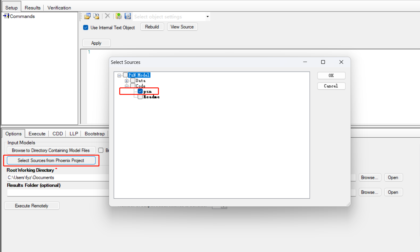Viewport: 420px width, 252px height.
Task: Expand the Data node in source tree
Action: coord(127,81)
